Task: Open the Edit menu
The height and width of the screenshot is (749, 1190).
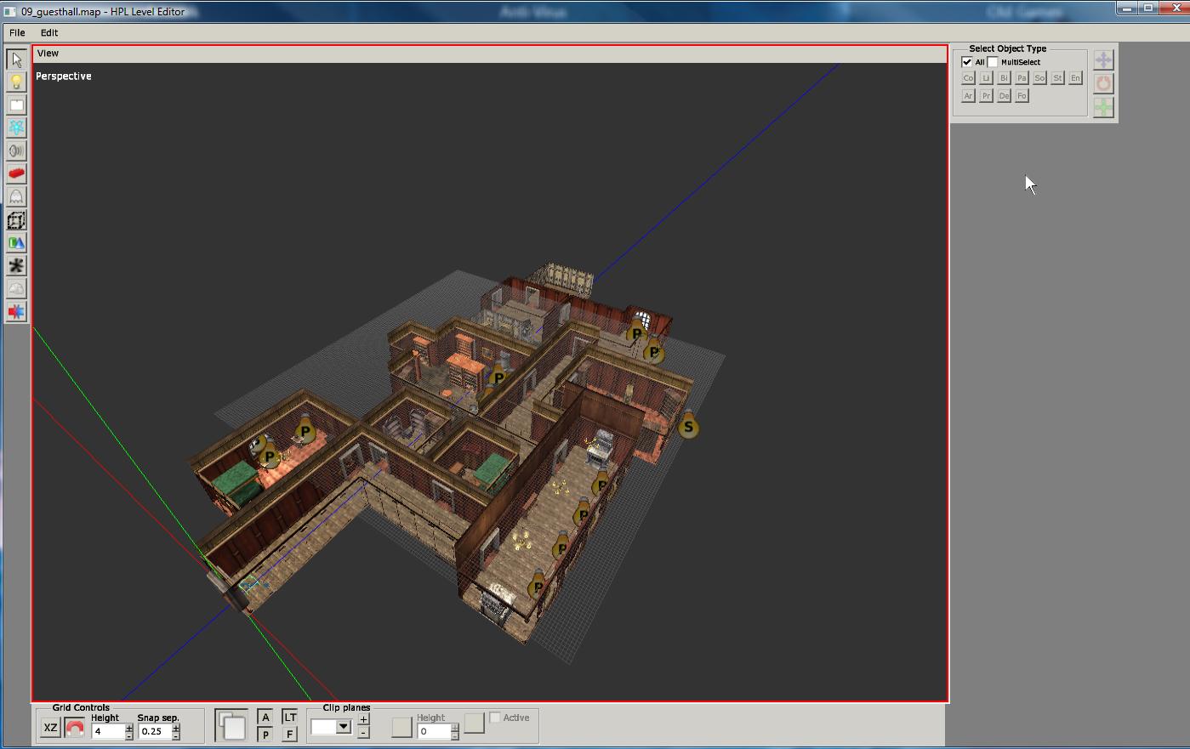Action: point(49,32)
